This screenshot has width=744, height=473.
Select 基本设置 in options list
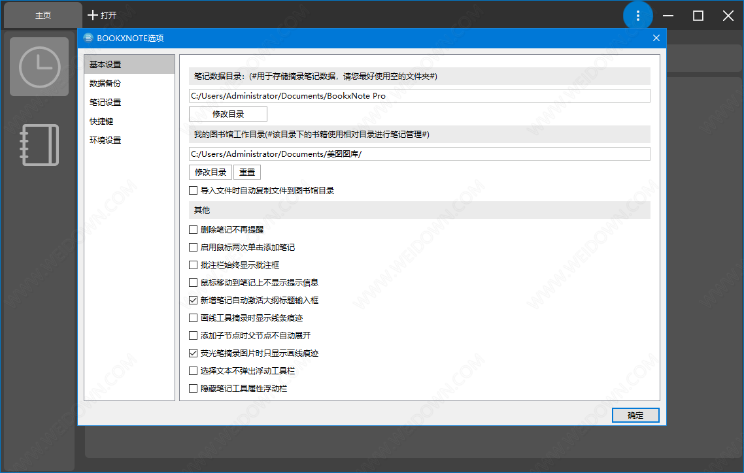pos(129,64)
